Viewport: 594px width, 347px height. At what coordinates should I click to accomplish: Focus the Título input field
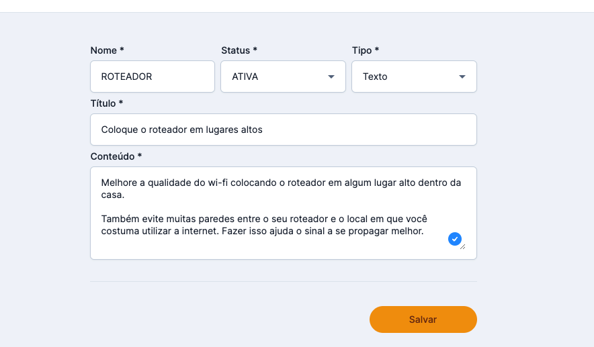pos(283,130)
